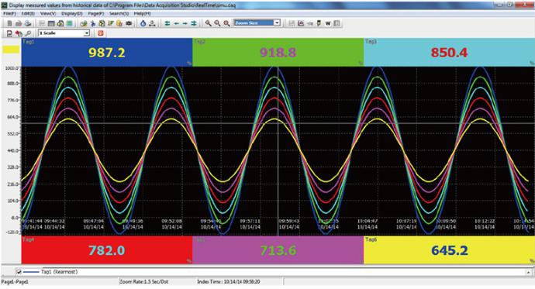This screenshot has width=535, height=289.
Task: Click the blue stopwatch toolbar icon
Action: point(143,23)
